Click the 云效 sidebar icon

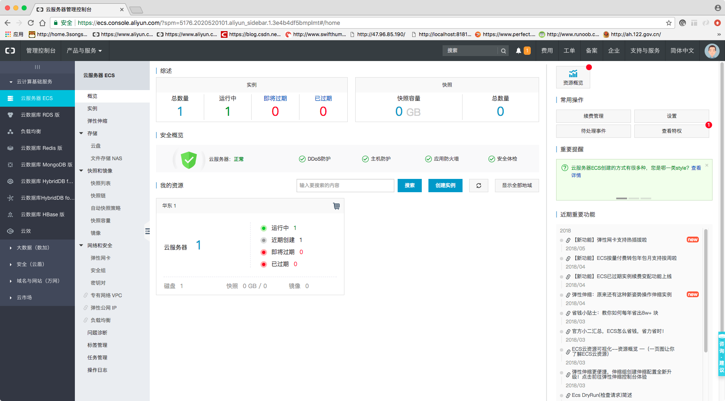(x=10, y=231)
